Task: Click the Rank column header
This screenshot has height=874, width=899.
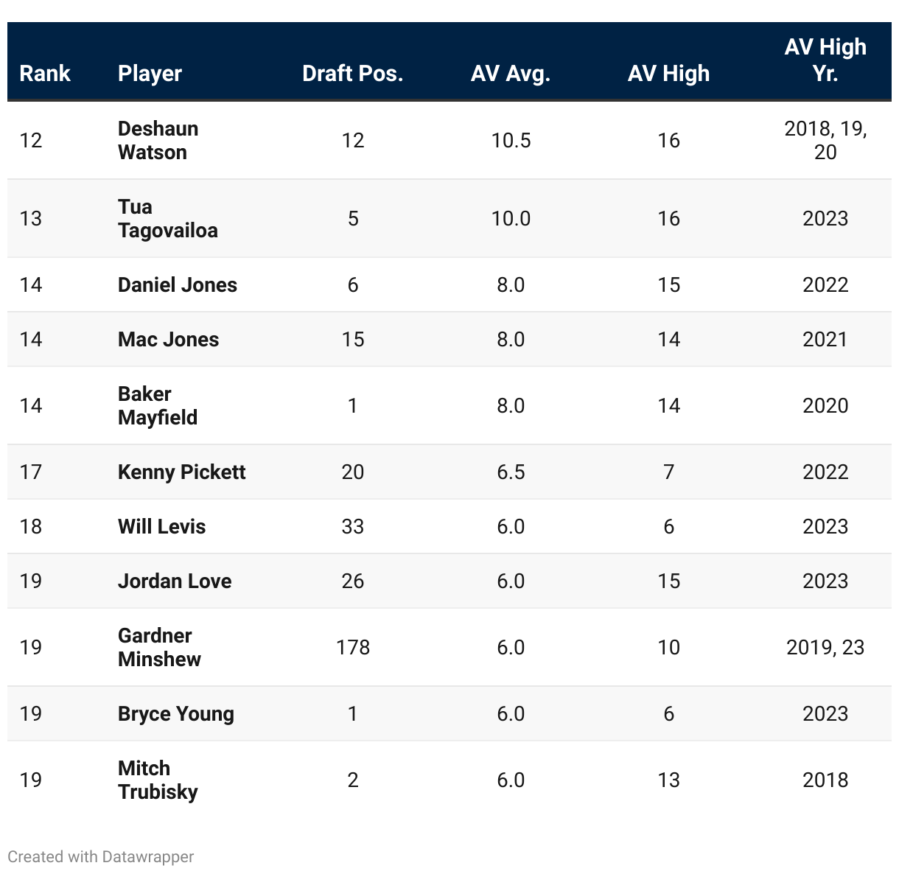Action: [45, 73]
